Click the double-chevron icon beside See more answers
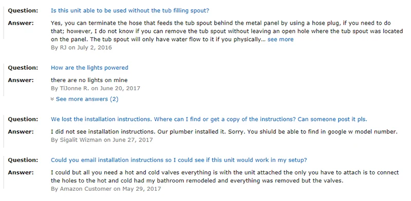 [52, 99]
